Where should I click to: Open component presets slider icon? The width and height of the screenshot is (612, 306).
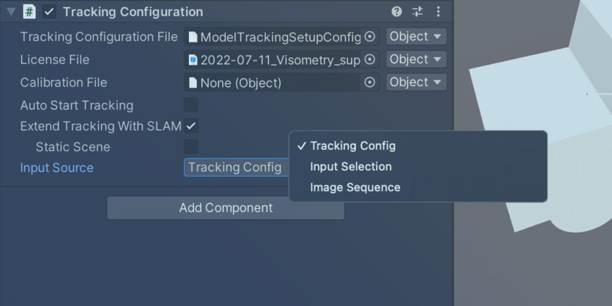click(x=418, y=12)
